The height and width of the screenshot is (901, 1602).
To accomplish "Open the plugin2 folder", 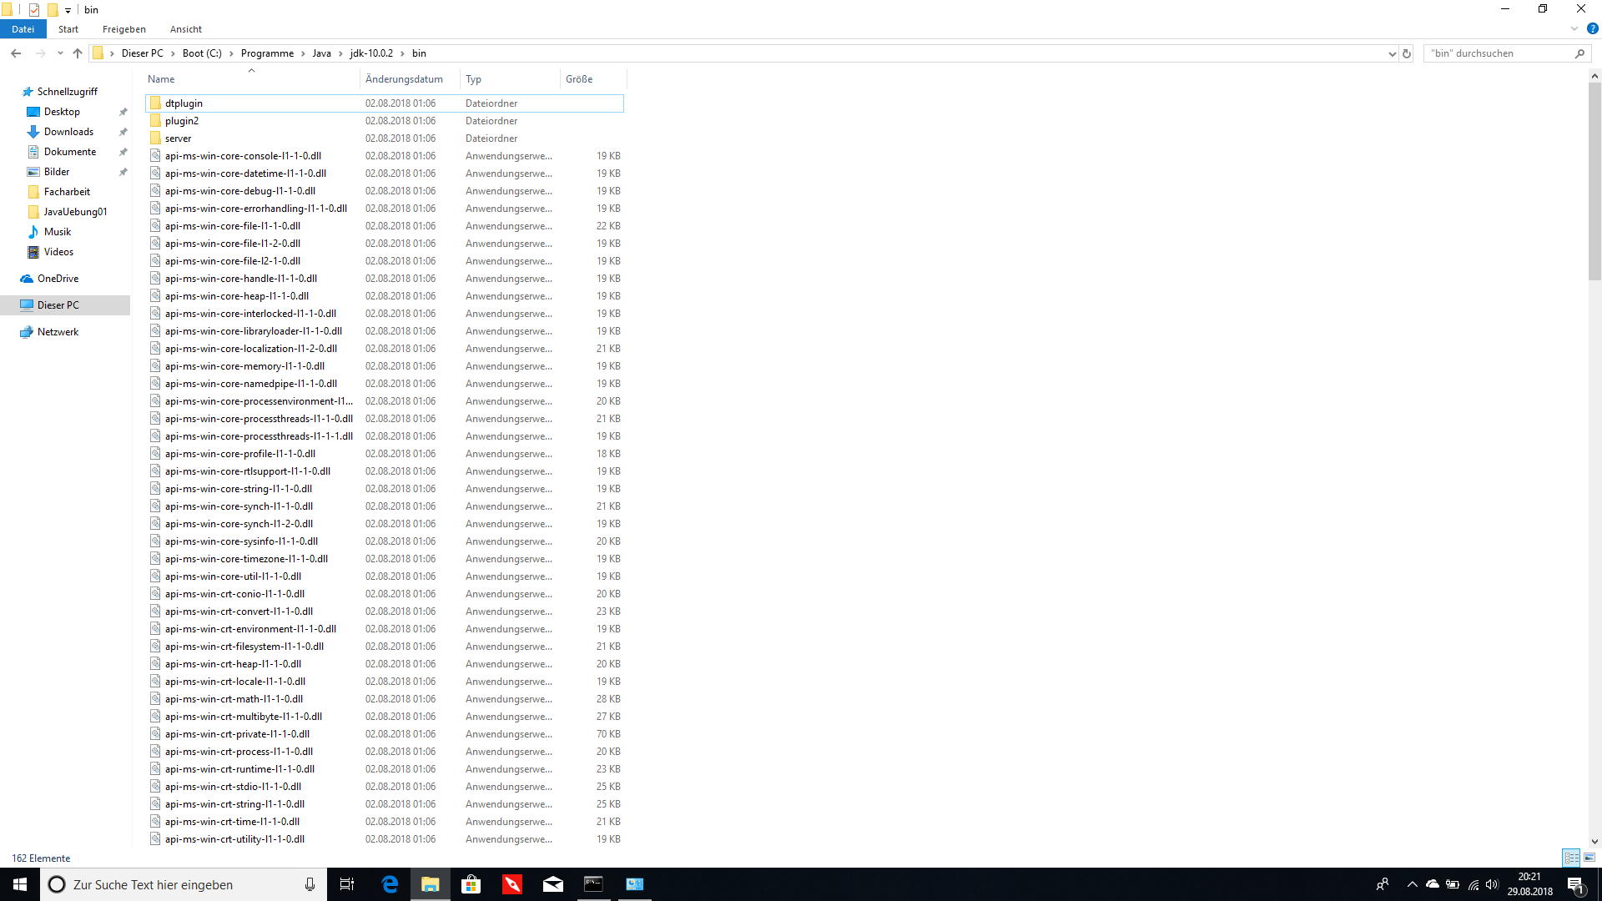I will pos(182,120).
